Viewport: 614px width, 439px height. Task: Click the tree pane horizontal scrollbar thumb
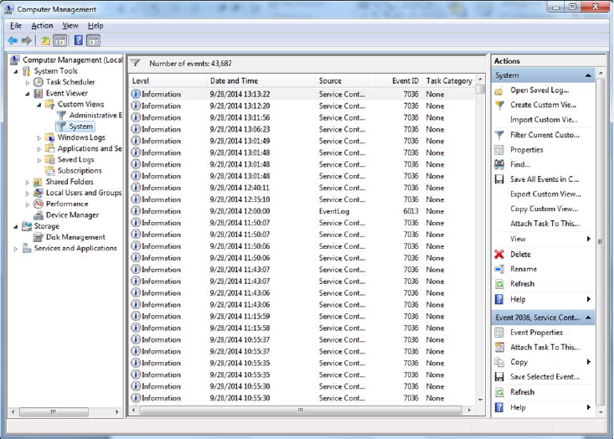[54, 411]
